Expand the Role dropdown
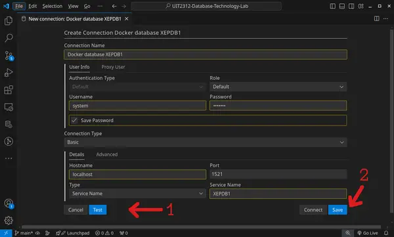 (278, 87)
